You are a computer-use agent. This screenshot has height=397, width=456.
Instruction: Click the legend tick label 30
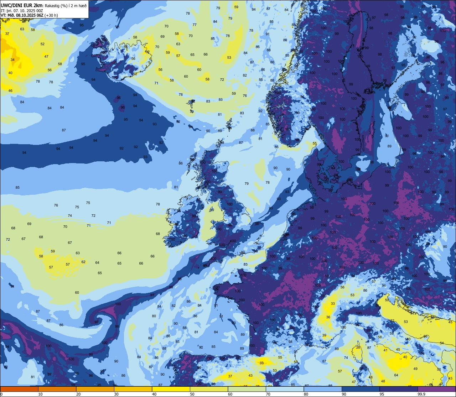point(116,394)
